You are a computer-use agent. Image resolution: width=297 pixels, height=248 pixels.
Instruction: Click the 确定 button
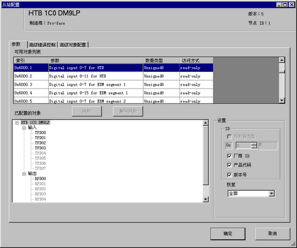click(228, 234)
